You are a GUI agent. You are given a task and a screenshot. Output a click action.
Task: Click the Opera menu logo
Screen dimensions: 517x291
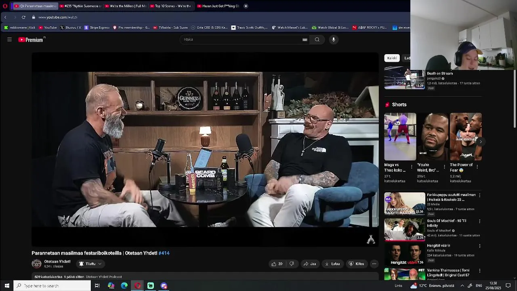click(5, 6)
